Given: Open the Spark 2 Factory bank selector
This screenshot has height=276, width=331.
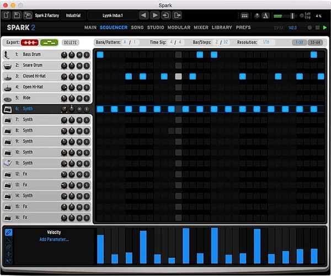Looking at the screenshot, I should pos(47,15).
